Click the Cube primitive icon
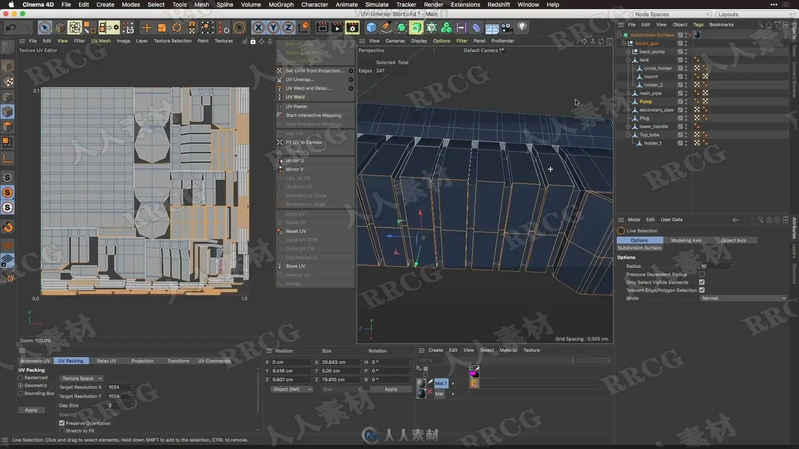This screenshot has width=799, height=449. coord(371,28)
